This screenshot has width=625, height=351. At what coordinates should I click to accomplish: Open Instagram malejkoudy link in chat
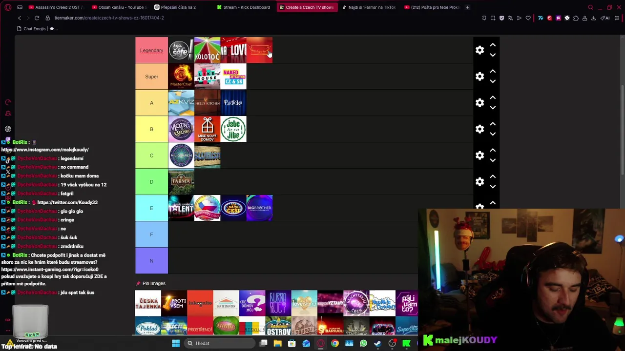tap(45, 150)
